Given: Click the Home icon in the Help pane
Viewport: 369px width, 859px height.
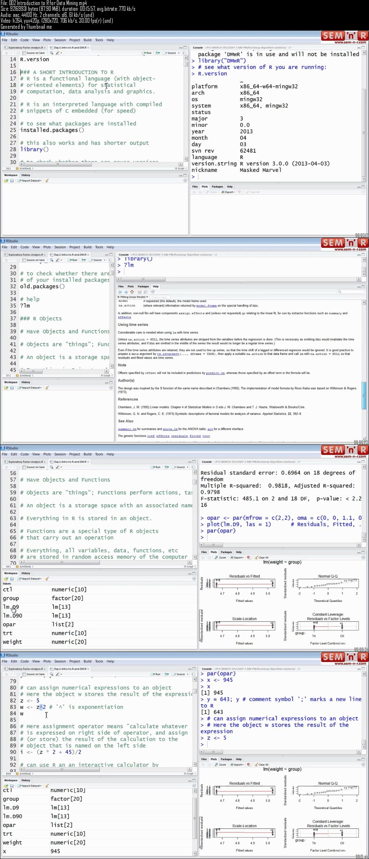Looking at the screenshot, I should pyautogui.click(x=132, y=292).
